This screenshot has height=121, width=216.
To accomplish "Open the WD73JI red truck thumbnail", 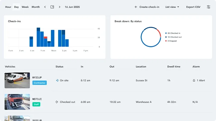I will (17, 102).
